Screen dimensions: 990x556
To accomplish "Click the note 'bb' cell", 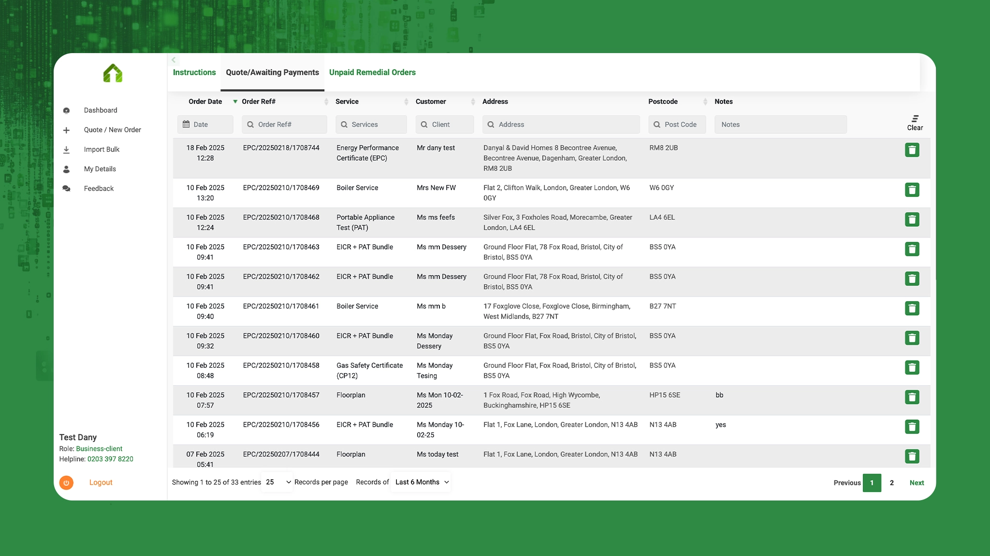I will pyautogui.click(x=719, y=395).
